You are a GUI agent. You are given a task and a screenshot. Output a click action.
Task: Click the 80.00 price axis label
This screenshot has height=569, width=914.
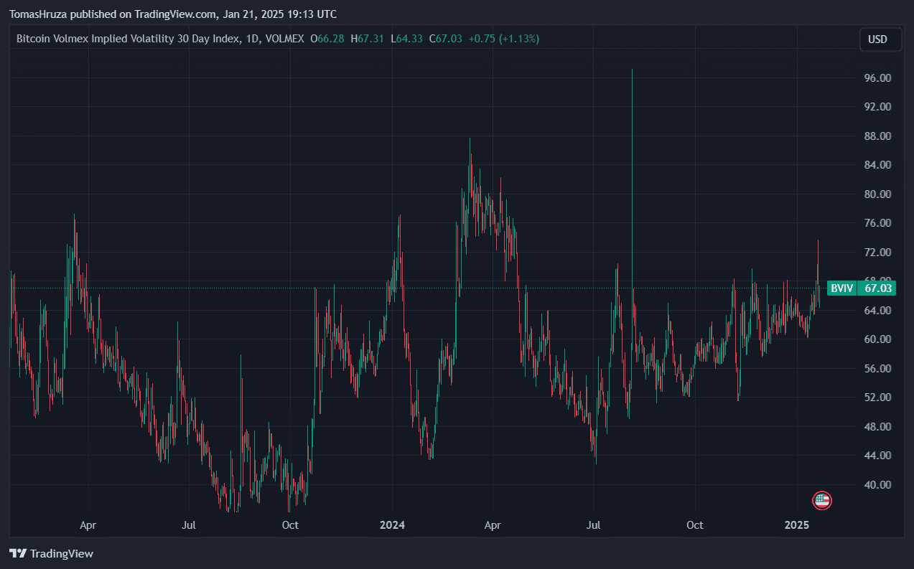pos(877,194)
